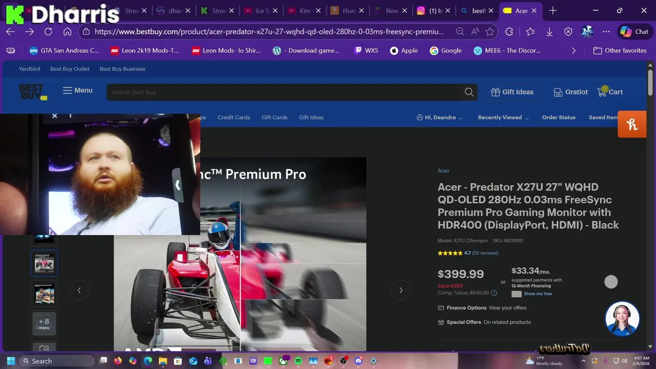Open the Acer brand link
This screenshot has width=656, height=369.
click(x=443, y=171)
